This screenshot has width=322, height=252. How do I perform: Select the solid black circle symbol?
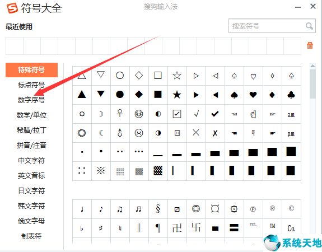click(120, 95)
